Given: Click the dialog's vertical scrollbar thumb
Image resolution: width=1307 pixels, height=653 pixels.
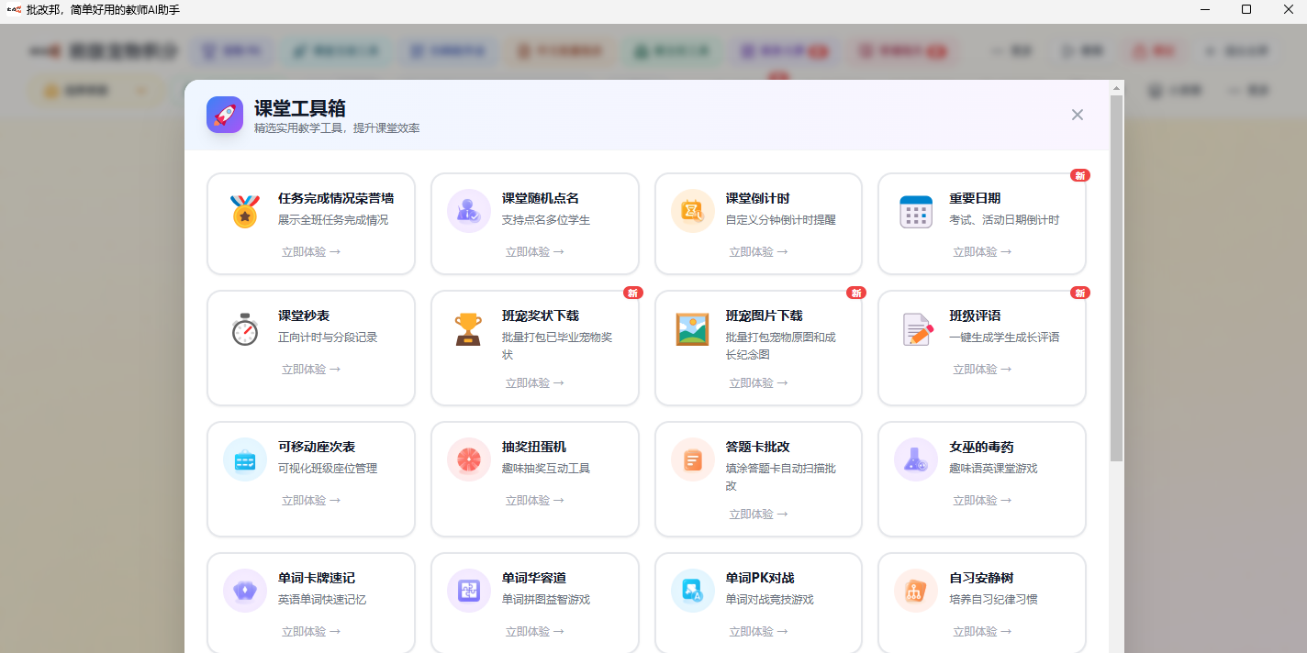Looking at the screenshot, I should [x=1117, y=277].
